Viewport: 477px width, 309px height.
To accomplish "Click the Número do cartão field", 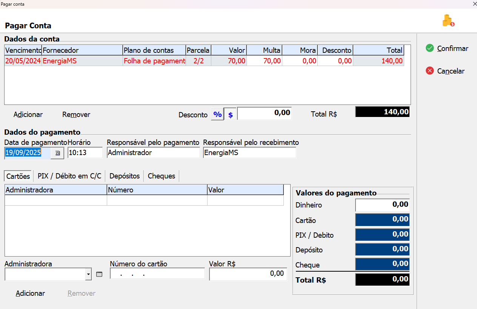I will coord(157,274).
